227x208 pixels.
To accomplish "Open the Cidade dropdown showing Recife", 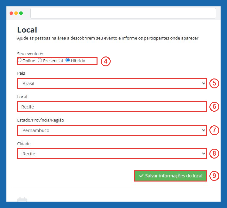I will (x=112, y=153).
